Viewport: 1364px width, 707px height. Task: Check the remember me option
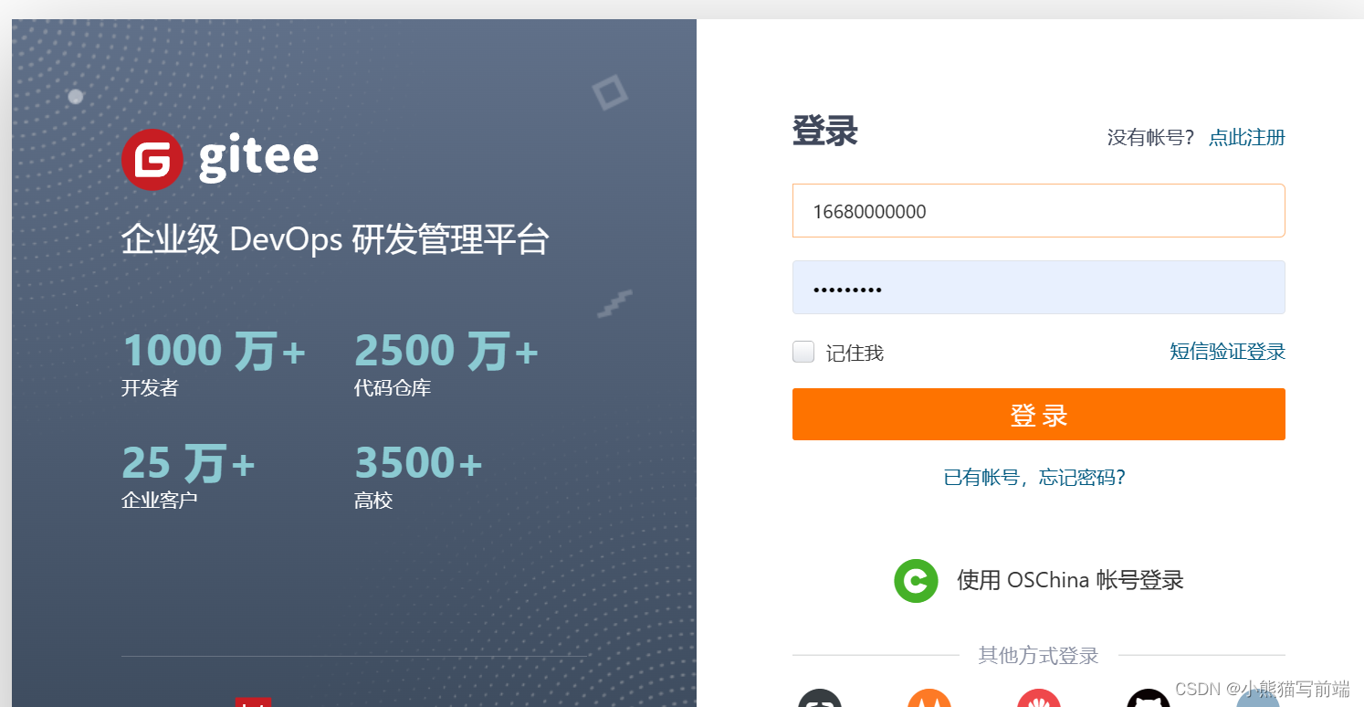pos(803,351)
